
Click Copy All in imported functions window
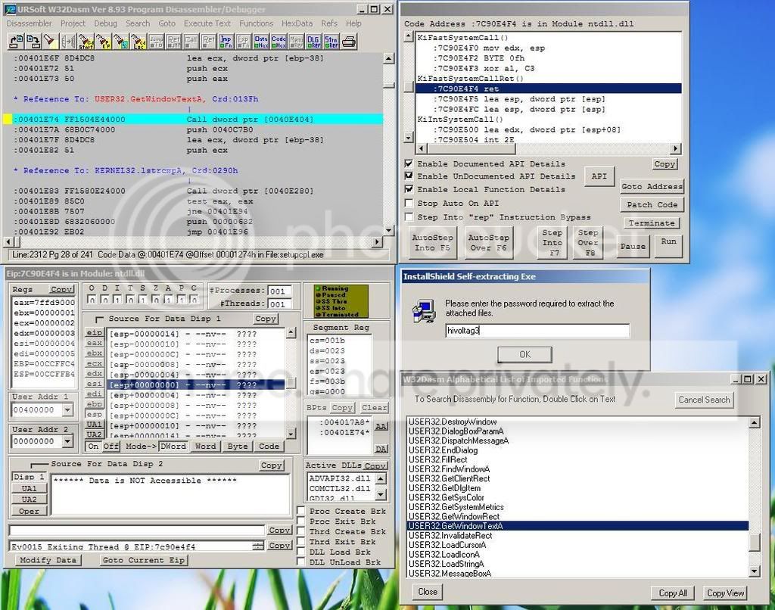pos(673,593)
